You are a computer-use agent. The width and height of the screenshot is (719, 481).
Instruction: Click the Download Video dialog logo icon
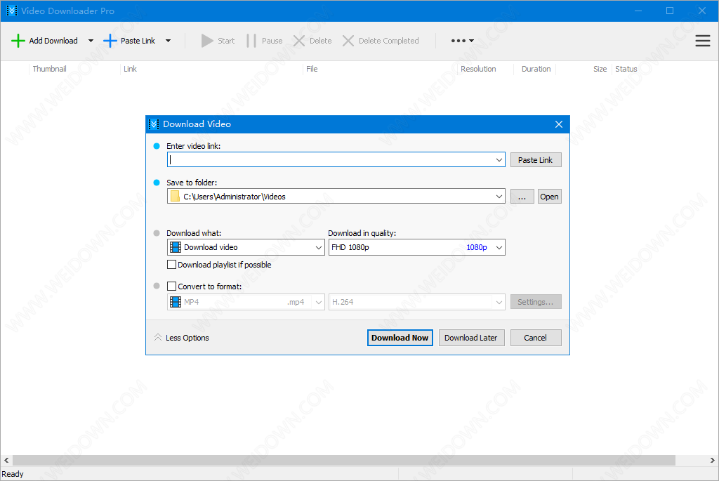(x=154, y=124)
